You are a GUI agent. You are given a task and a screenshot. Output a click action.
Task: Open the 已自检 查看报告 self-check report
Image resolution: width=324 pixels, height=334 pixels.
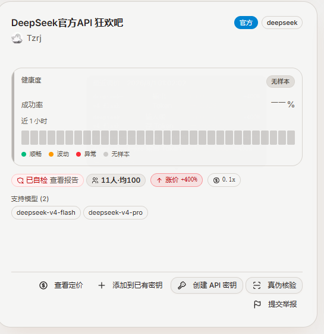(48, 180)
